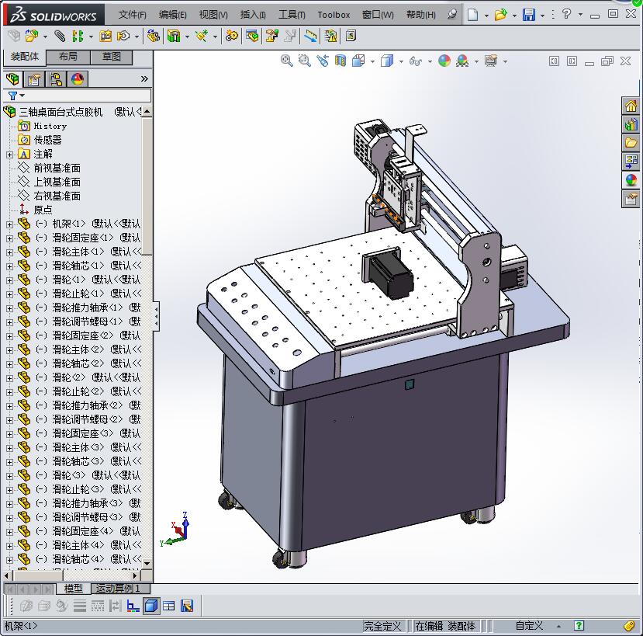The height and width of the screenshot is (636, 643).
Task: Click the Interference Detection icon
Action: (310, 36)
